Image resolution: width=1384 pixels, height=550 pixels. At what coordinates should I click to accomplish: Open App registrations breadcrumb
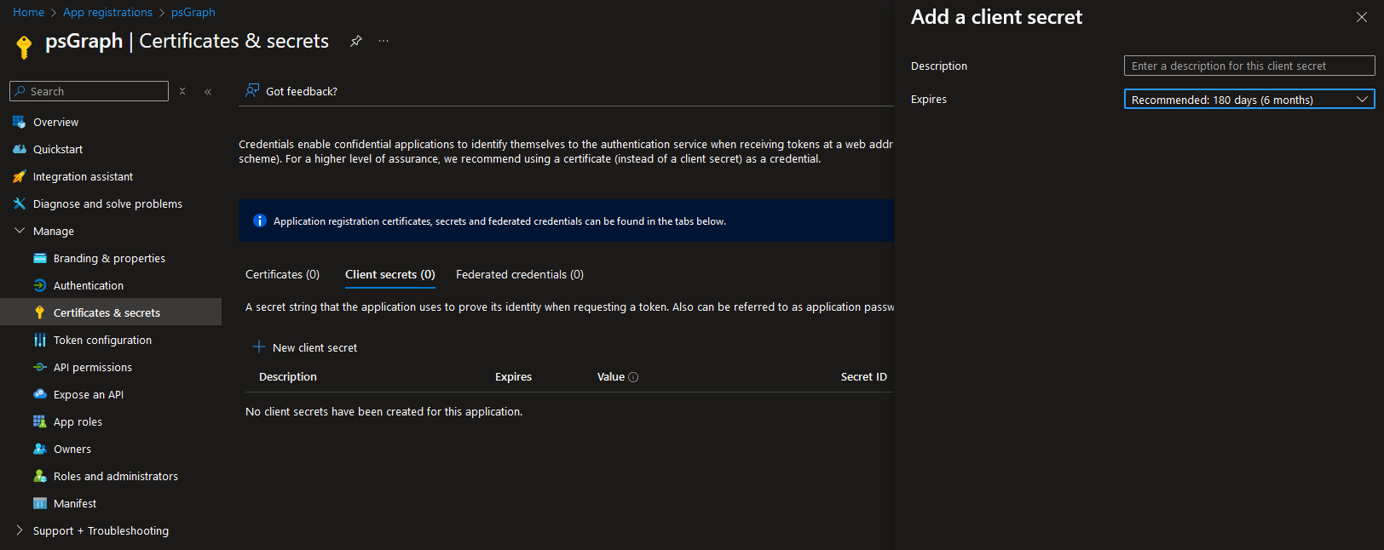coord(107,12)
